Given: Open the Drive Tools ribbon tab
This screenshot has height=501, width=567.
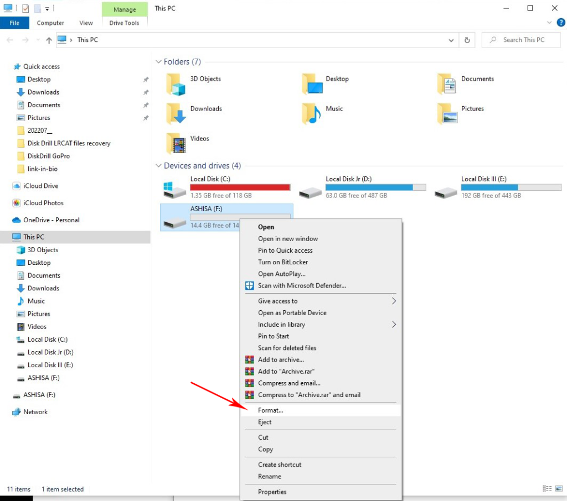Looking at the screenshot, I should click(x=125, y=23).
